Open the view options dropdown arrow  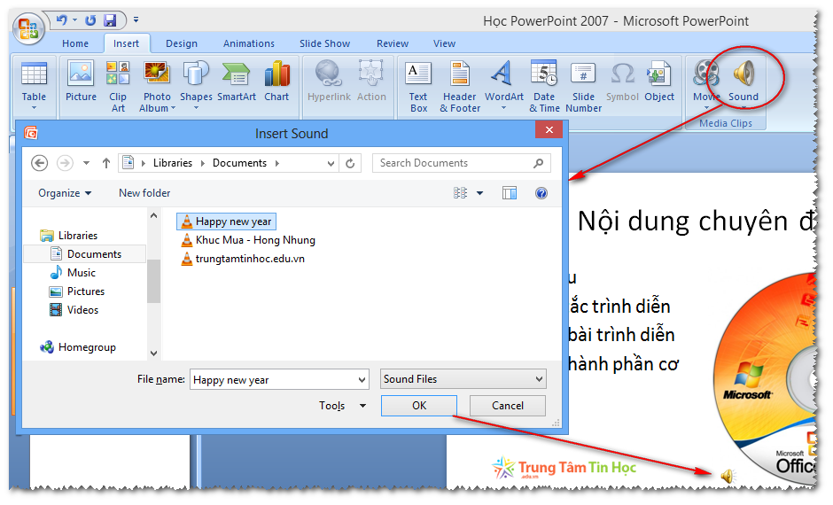(x=479, y=193)
